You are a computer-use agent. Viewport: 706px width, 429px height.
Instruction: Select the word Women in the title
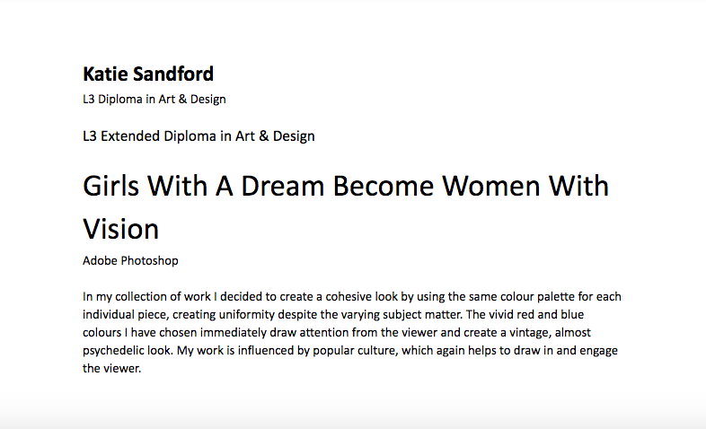click(x=490, y=187)
